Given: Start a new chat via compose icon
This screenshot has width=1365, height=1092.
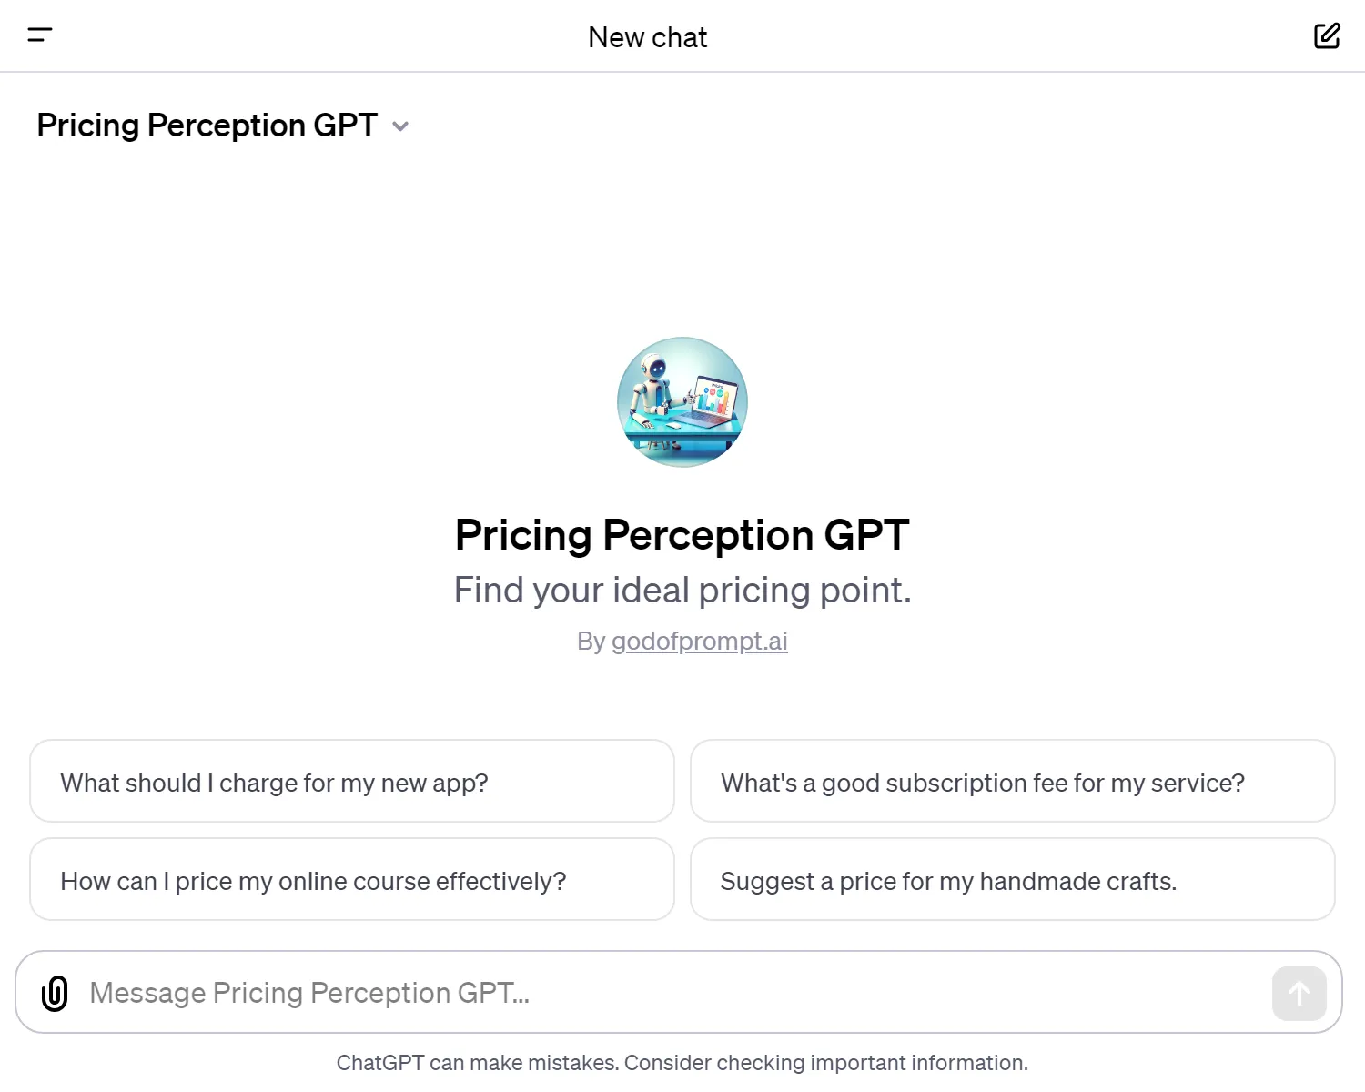Looking at the screenshot, I should coord(1327,36).
